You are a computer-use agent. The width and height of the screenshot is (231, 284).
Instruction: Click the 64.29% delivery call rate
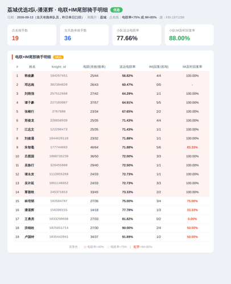pyautogui.click(x=127, y=94)
